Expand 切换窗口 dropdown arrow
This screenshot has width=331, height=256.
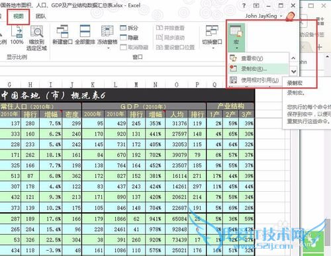click(213, 48)
